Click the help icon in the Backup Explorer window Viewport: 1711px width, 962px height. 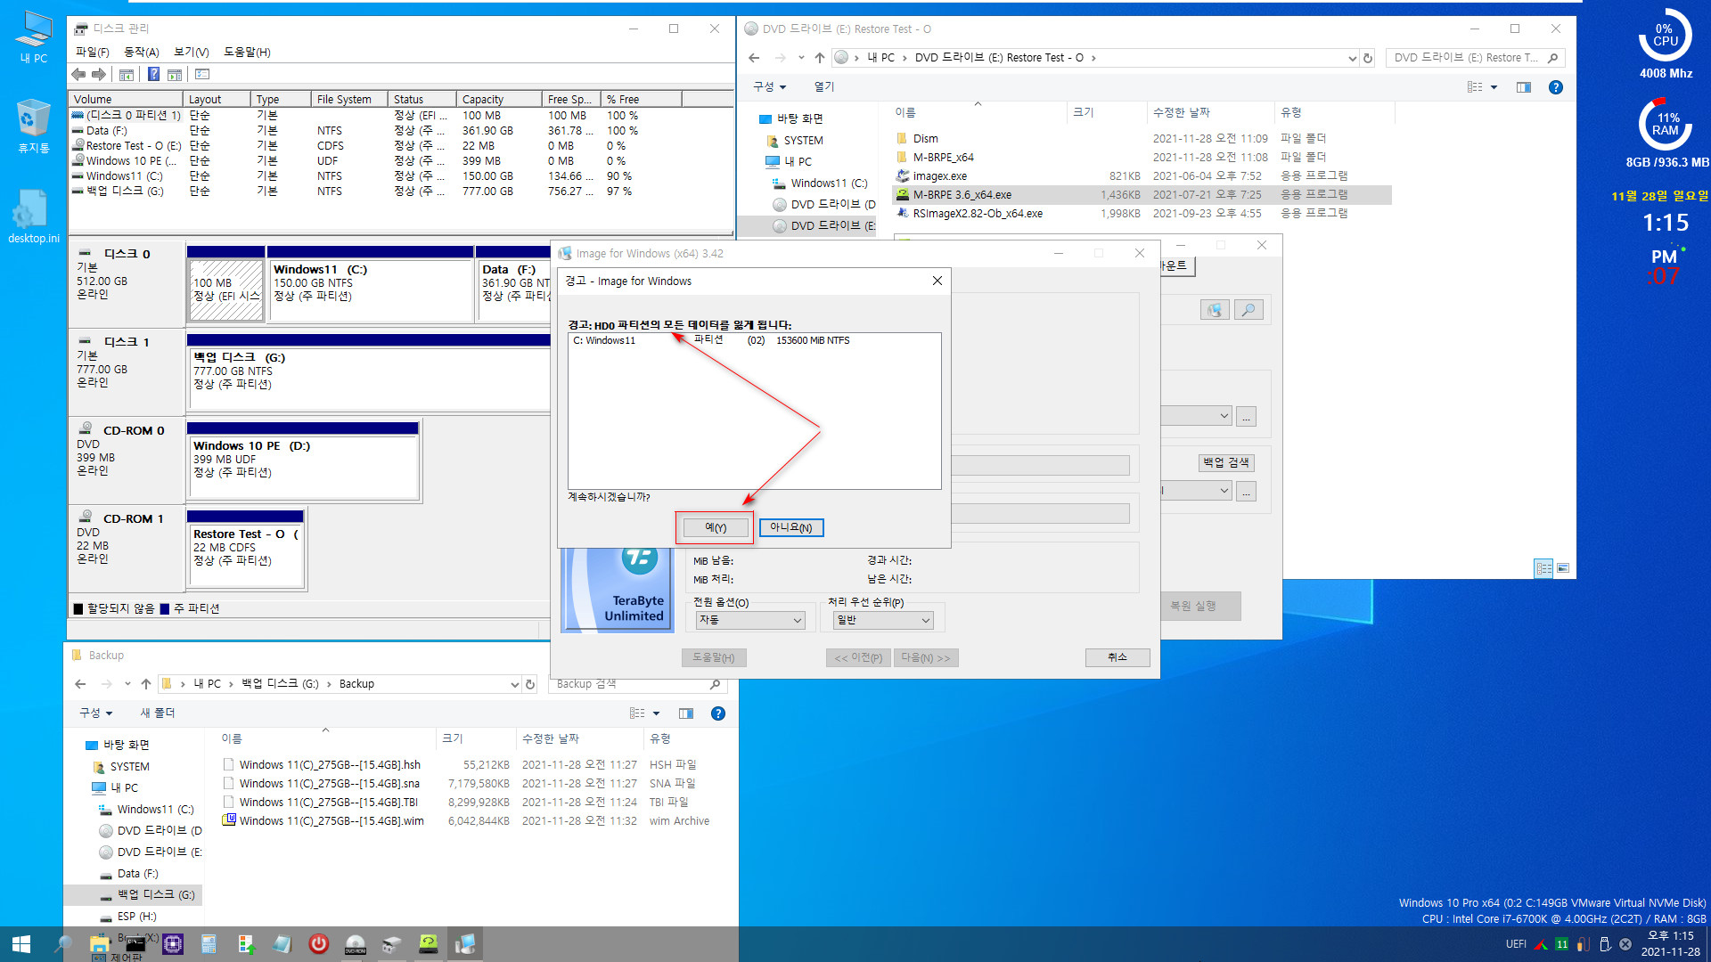click(x=718, y=713)
